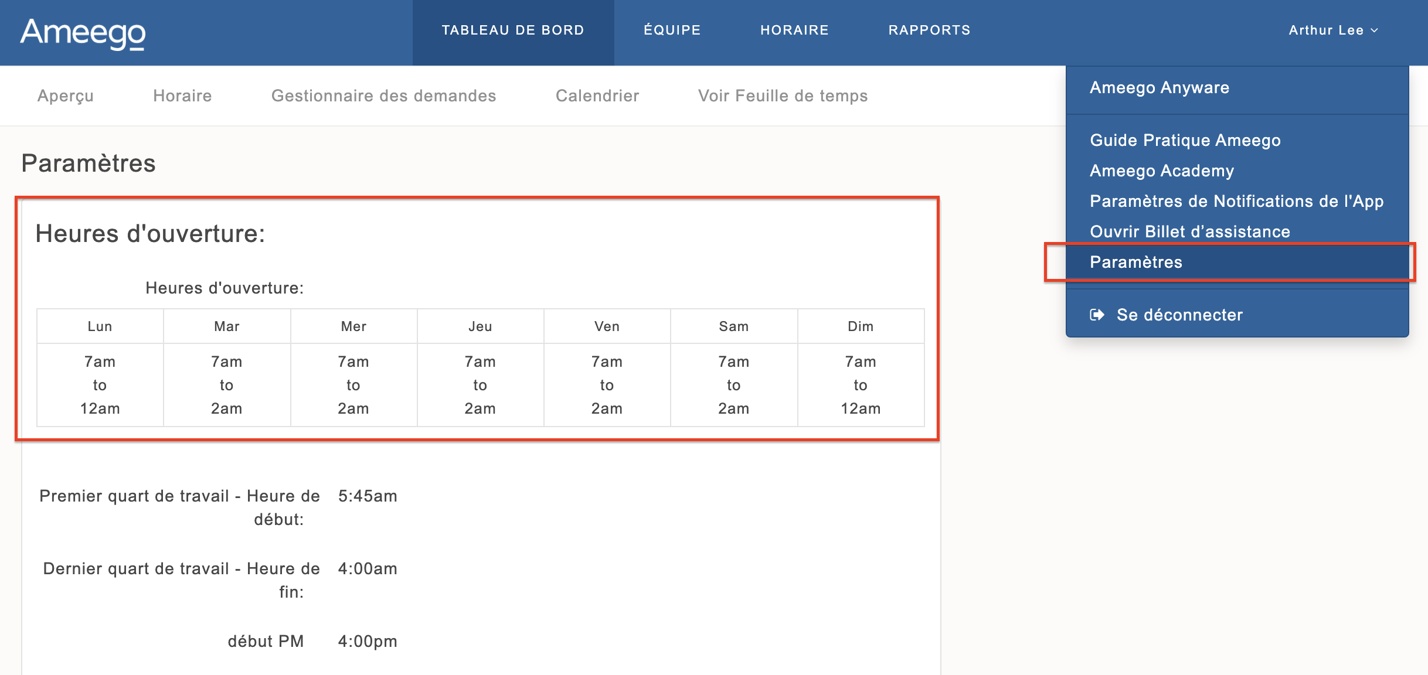Screen dimensions: 1428x675
Task: Click the logout icon beside Se déconnecter
Action: point(1097,315)
